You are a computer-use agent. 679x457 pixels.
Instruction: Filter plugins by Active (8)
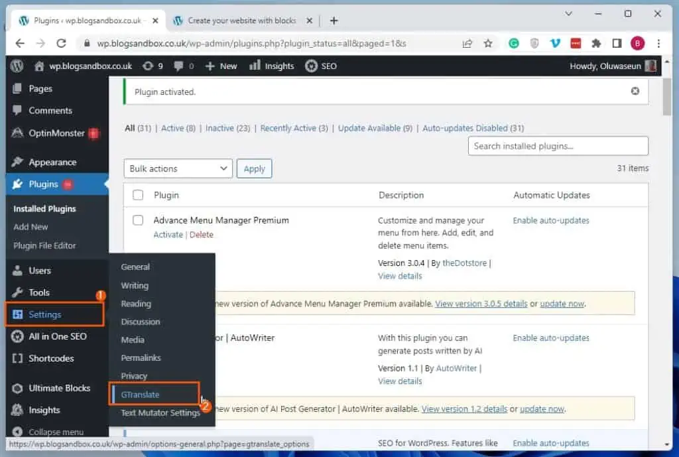[x=178, y=128]
